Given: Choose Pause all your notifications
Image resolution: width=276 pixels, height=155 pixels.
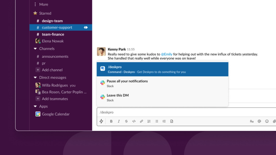Looking at the screenshot, I should [x=163, y=83].
